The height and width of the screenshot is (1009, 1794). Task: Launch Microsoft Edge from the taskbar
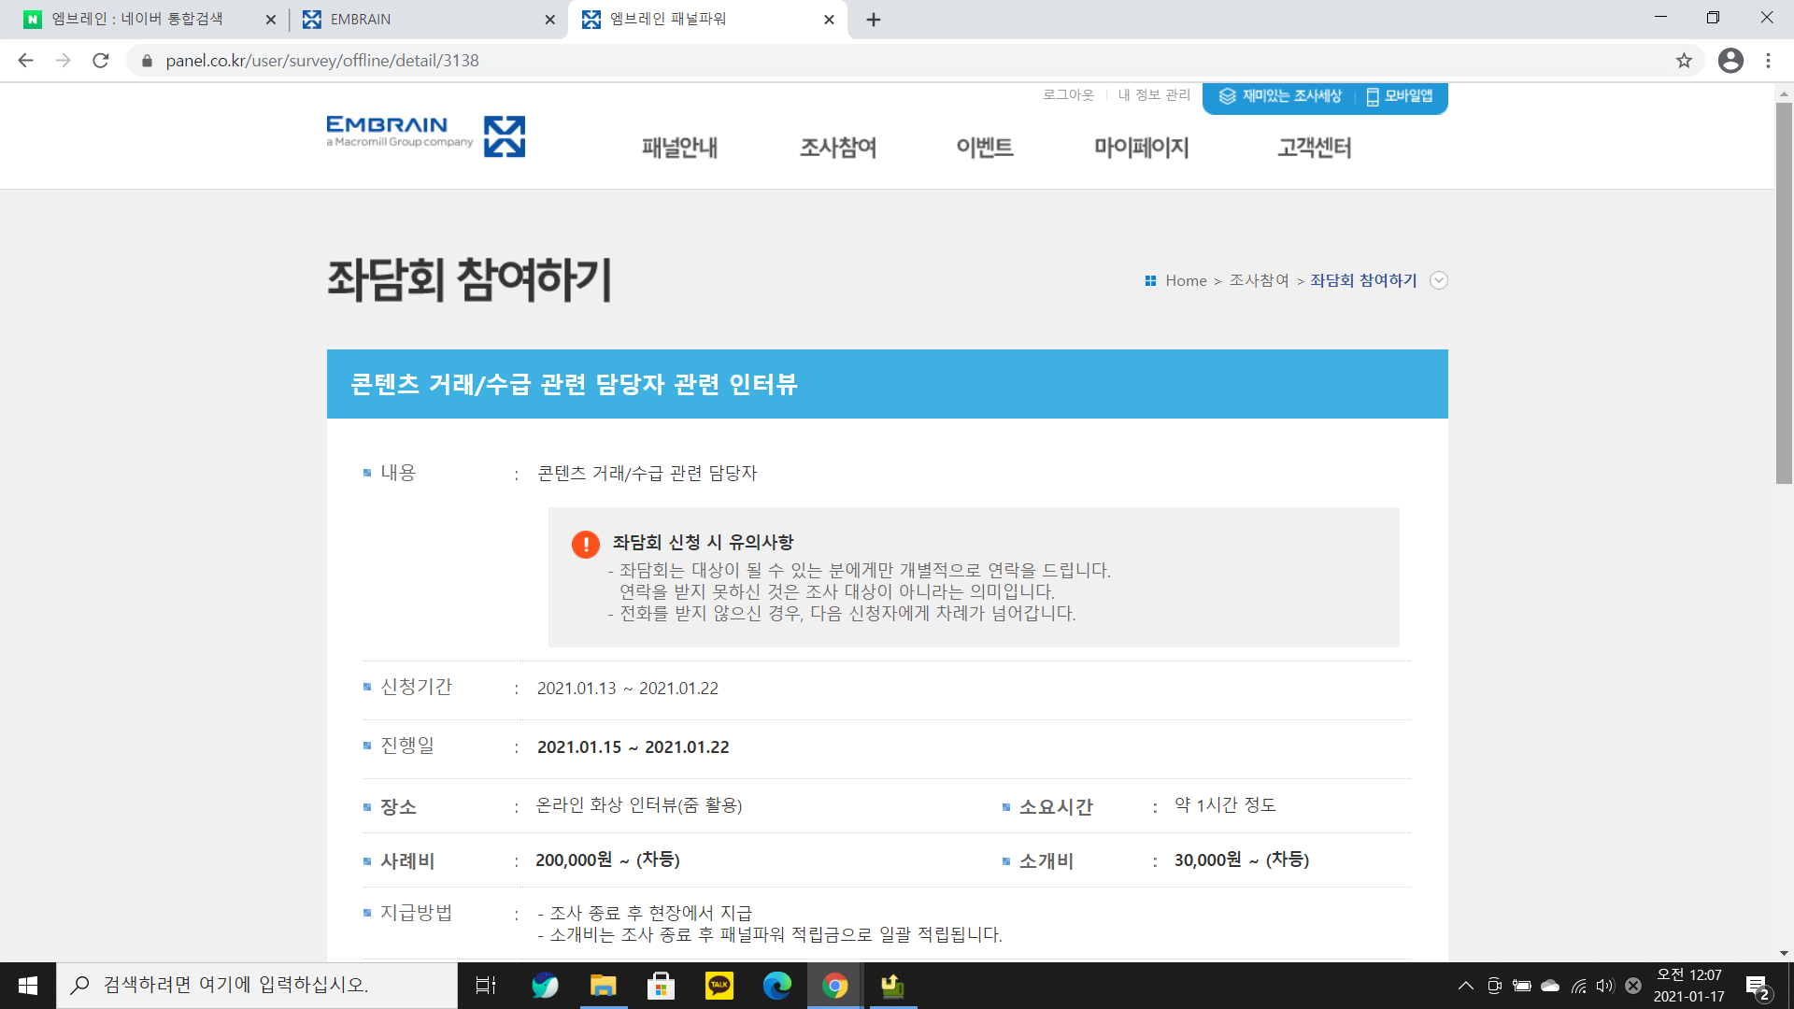[776, 986]
